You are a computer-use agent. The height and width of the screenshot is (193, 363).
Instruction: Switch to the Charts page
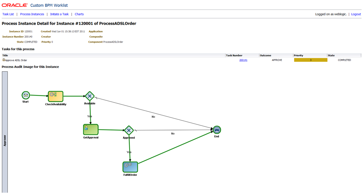(x=79, y=14)
